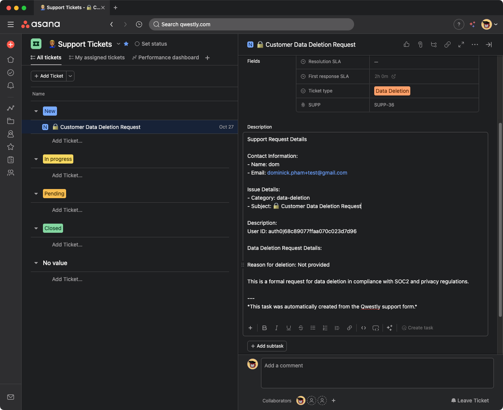Collapse the Pending section
503x410 pixels.
tap(36, 194)
